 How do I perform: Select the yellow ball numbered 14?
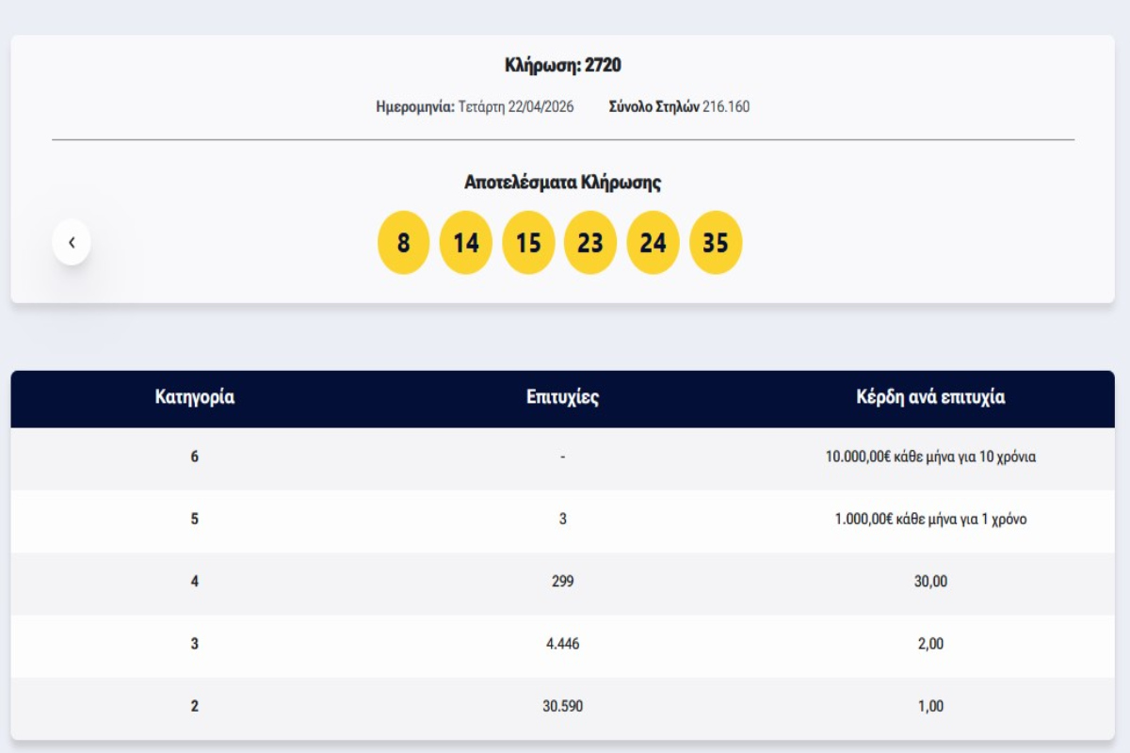(466, 243)
